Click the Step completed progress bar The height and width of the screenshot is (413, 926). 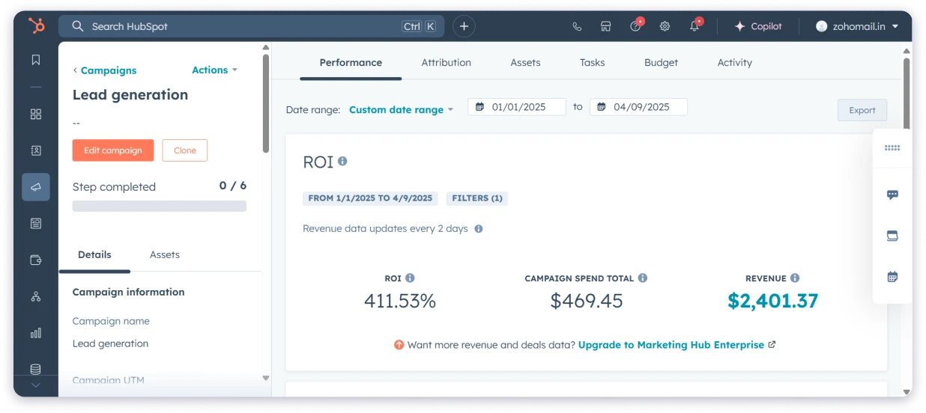click(x=160, y=206)
